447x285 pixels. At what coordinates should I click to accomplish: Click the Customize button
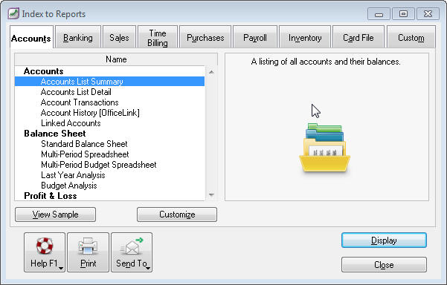[x=177, y=214]
